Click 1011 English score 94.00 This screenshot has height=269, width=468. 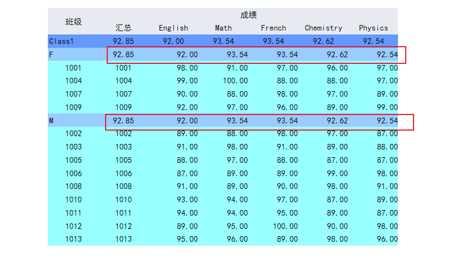tap(187, 213)
